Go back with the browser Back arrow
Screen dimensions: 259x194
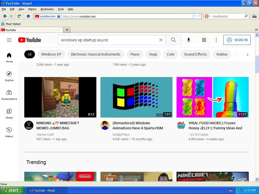5,16
